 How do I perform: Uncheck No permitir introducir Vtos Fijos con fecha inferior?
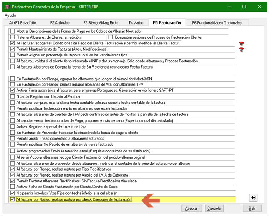click(12, 193)
